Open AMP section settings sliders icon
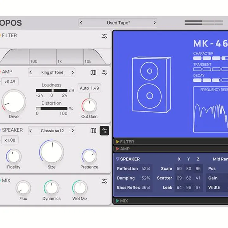This screenshot has height=228, width=228. point(104,72)
